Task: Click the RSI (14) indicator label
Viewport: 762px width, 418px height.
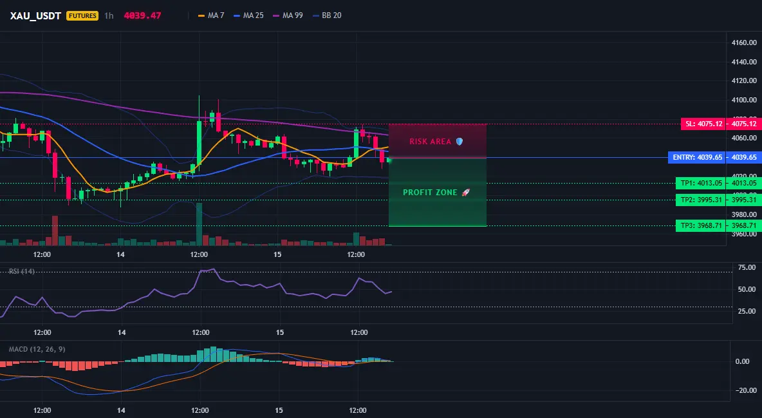Action: (22, 271)
